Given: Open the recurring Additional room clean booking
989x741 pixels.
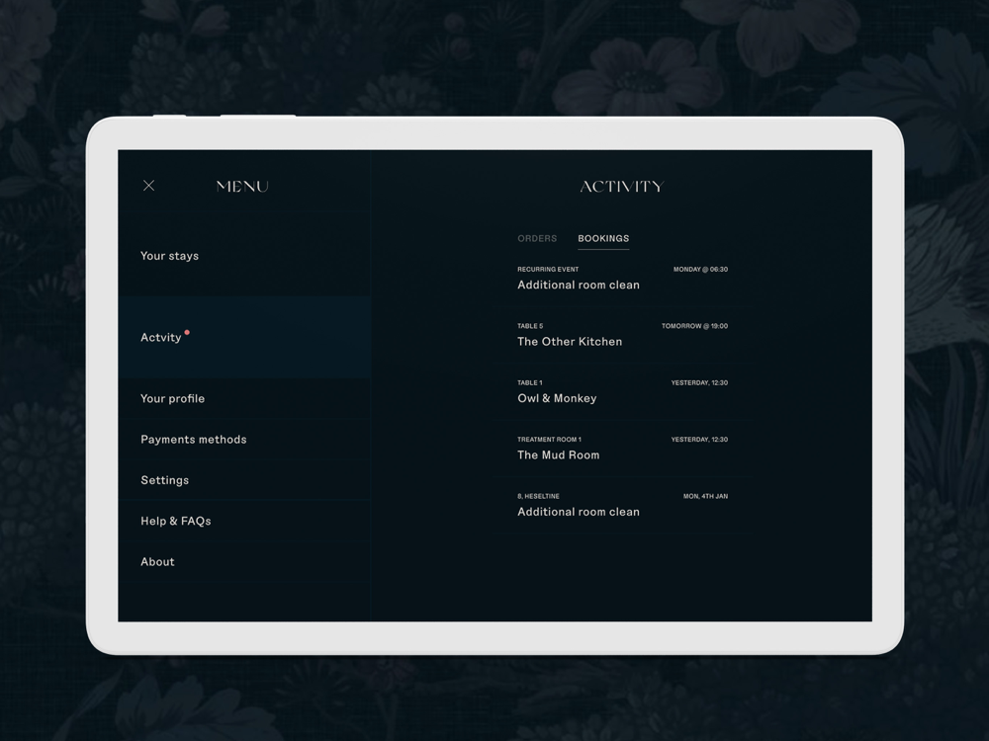Looking at the screenshot, I should pos(622,278).
